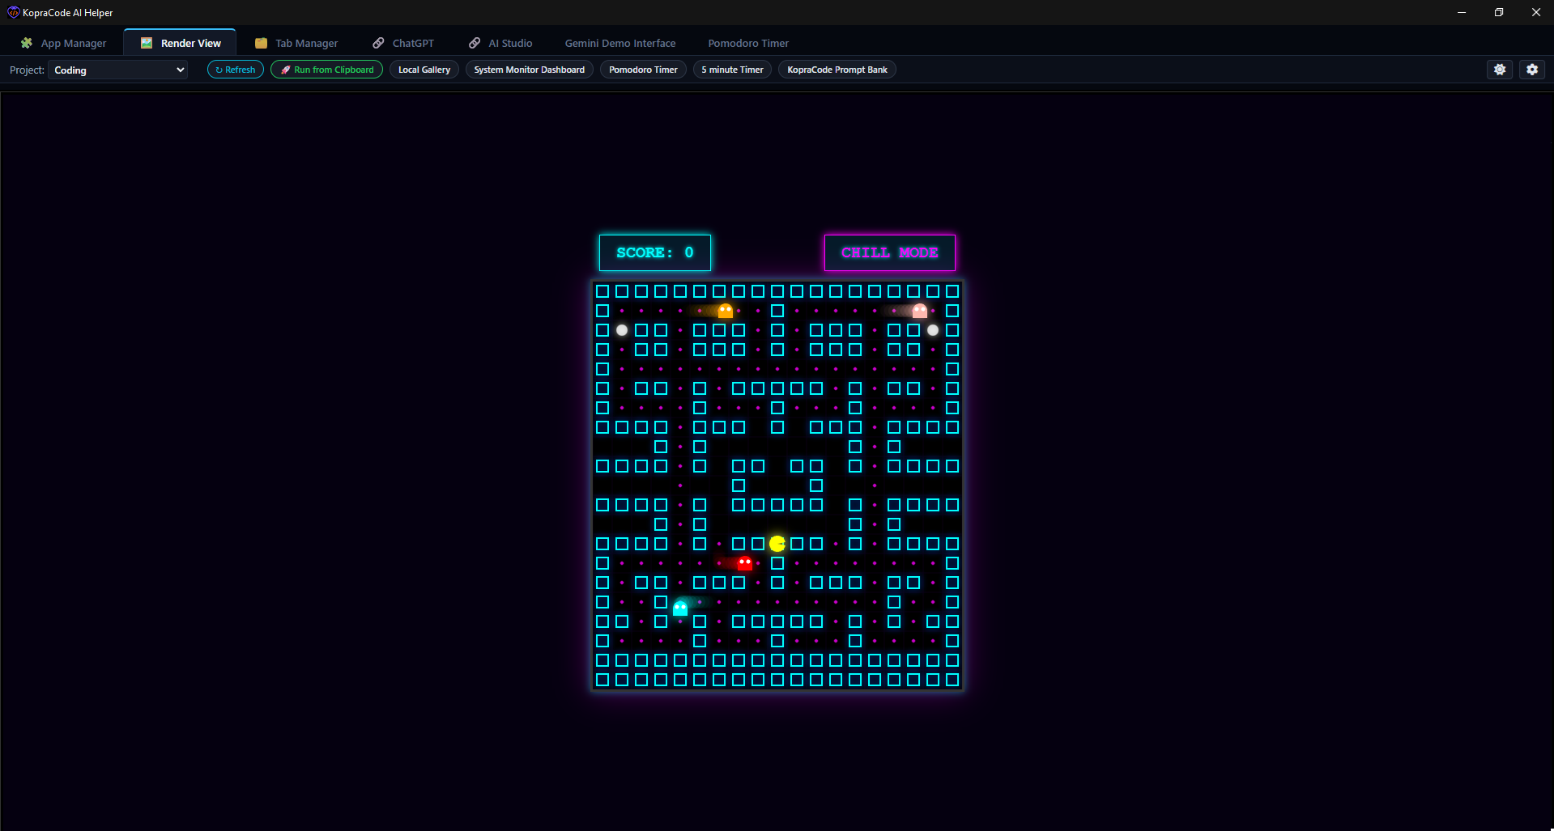The width and height of the screenshot is (1554, 831).
Task: Click the yellow Pac-Man character
Action: coord(777,543)
